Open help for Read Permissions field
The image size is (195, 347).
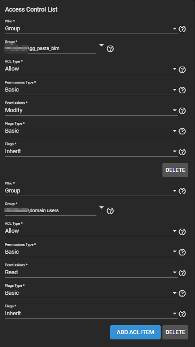tap(182, 273)
